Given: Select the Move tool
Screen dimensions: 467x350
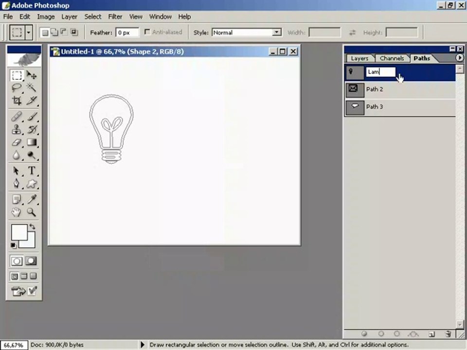Looking at the screenshot, I should pyautogui.click(x=32, y=75).
